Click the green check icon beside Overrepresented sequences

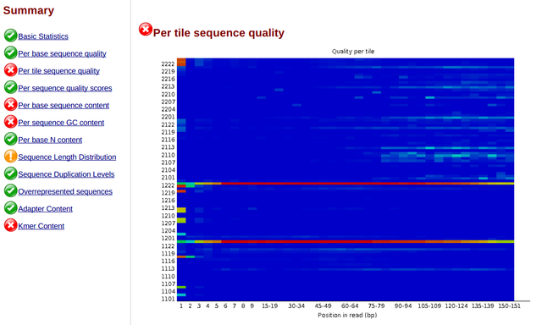tap(11, 191)
